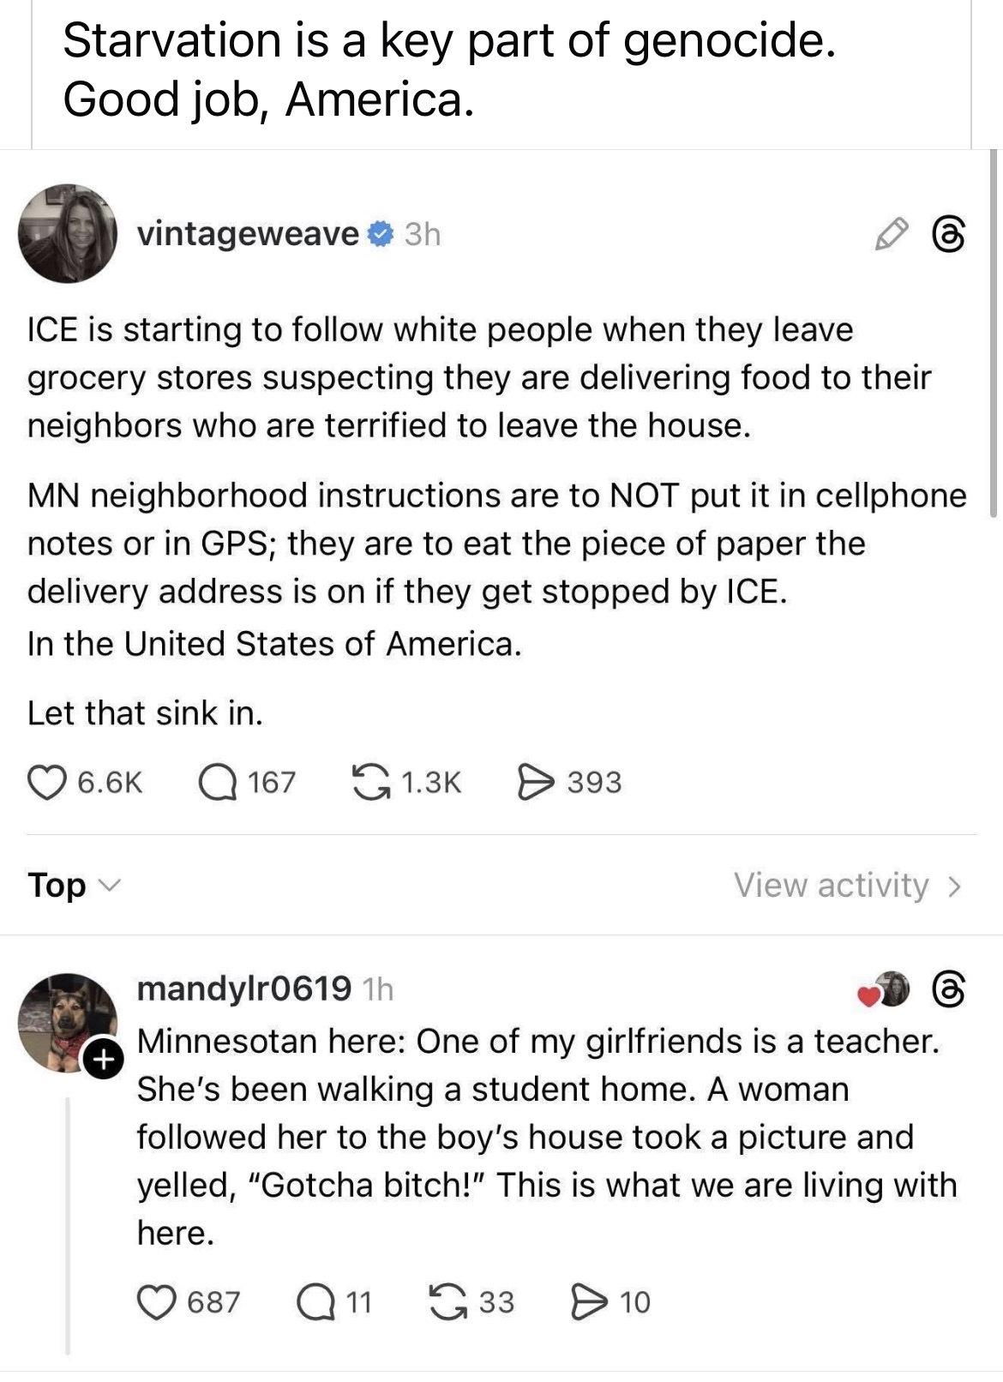Screen dimensions: 1003x1382
Task: Like the vintageweave post
Action: 49,782
